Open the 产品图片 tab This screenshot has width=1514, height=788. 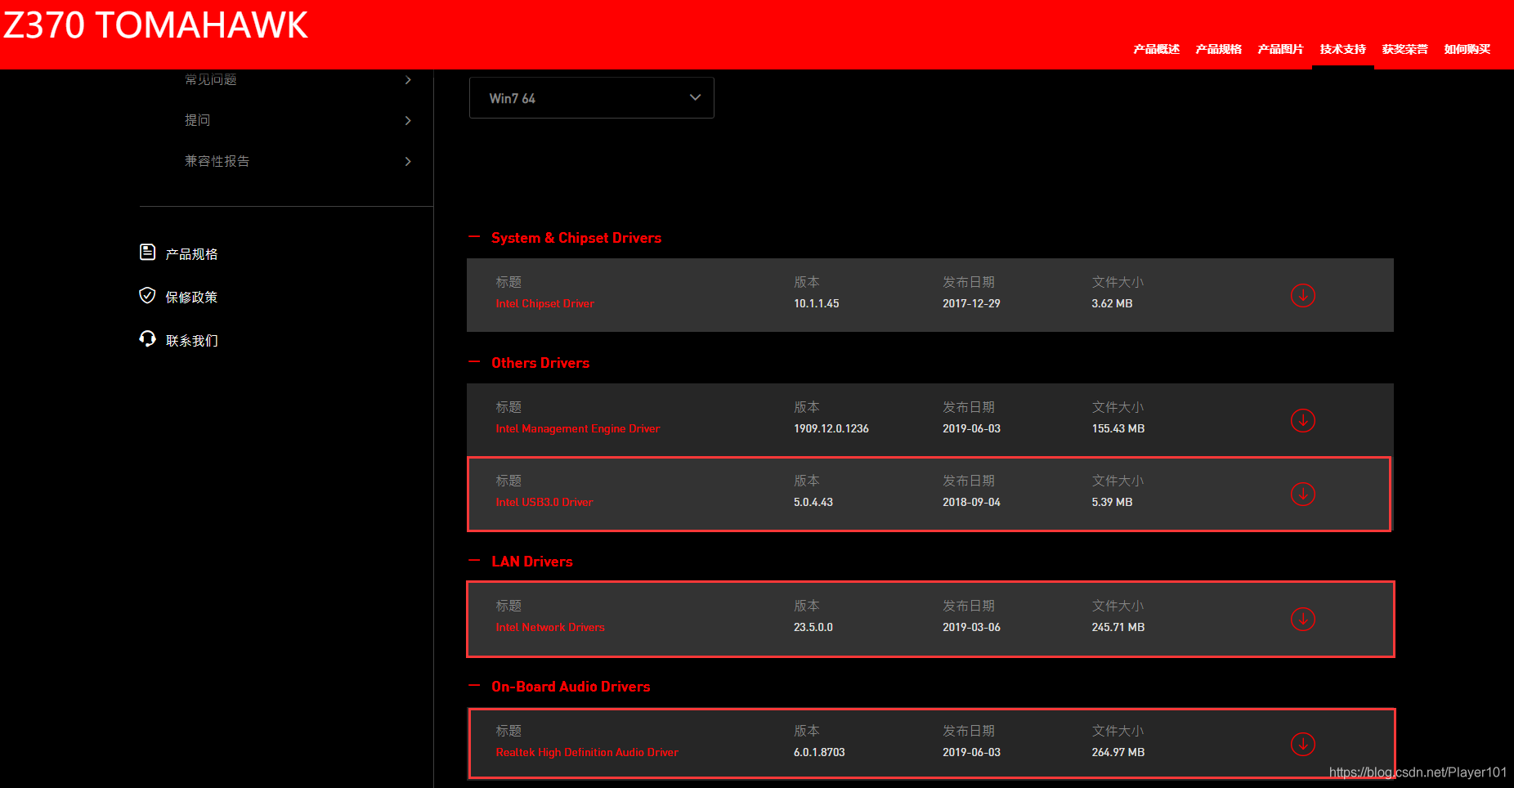tap(1280, 49)
